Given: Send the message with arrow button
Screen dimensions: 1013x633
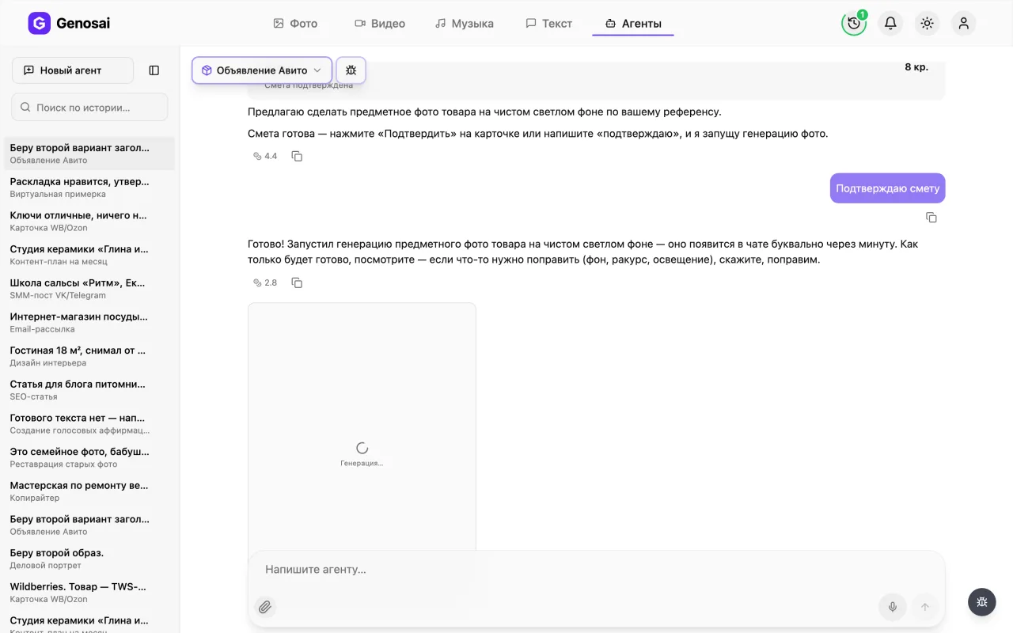Looking at the screenshot, I should pyautogui.click(x=924, y=607).
